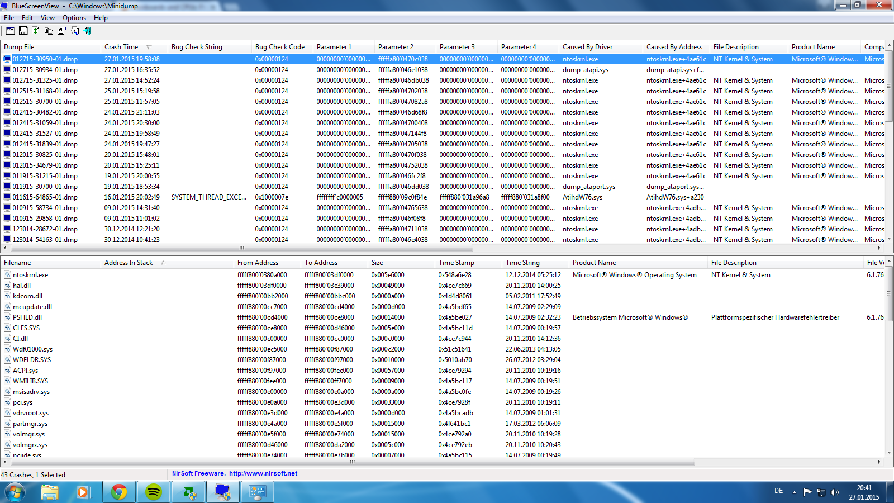Click dump_atapi.sys in Caused By Driver

586,70
